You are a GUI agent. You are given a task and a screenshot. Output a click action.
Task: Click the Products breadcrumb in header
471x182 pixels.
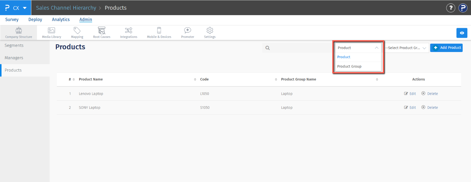pyautogui.click(x=115, y=8)
